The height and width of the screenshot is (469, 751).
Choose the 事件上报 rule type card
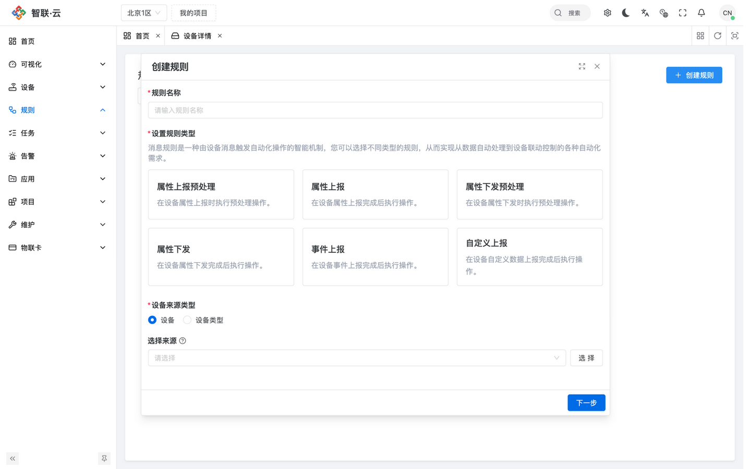coord(375,257)
